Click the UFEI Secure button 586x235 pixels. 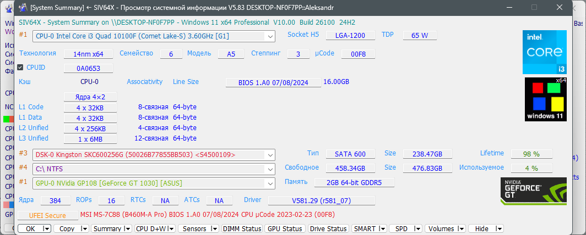[x=48, y=216]
